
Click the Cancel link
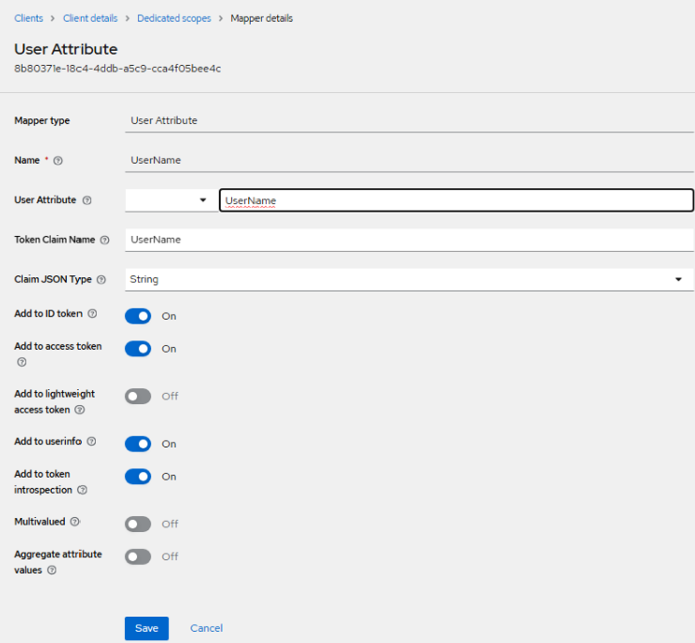coord(207,628)
